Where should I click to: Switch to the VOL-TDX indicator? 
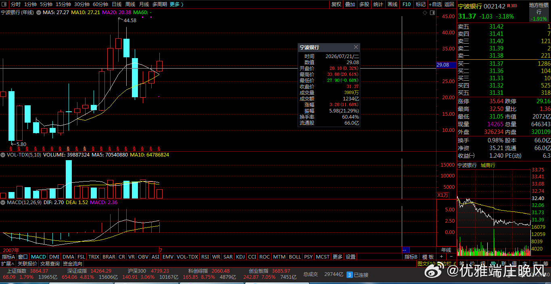point(188,257)
